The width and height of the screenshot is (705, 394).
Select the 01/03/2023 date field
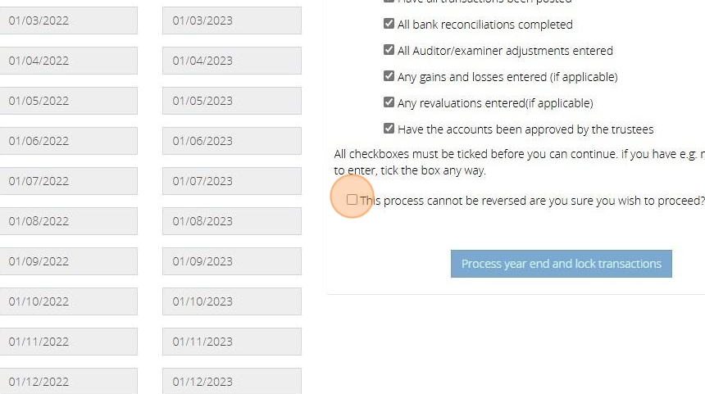coord(232,20)
